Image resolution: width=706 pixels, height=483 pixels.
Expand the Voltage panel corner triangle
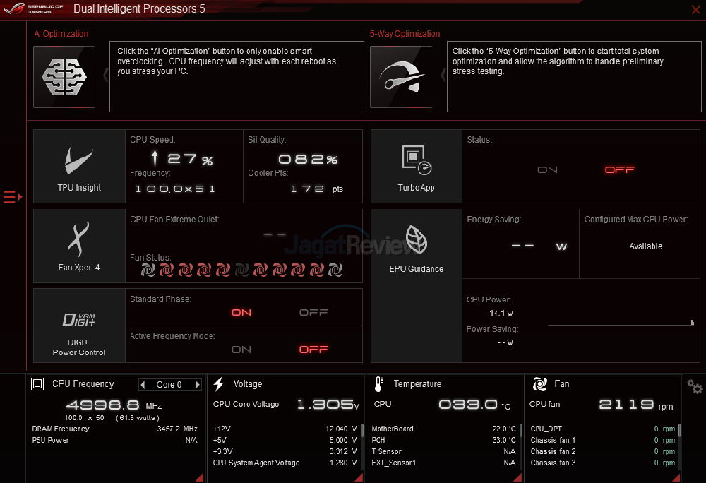(358, 477)
